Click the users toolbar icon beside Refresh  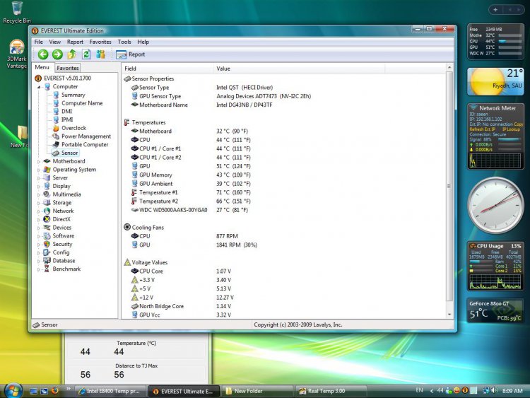pyautogui.click(x=100, y=54)
